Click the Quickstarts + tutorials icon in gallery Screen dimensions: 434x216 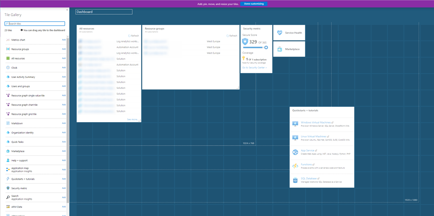[8, 179]
